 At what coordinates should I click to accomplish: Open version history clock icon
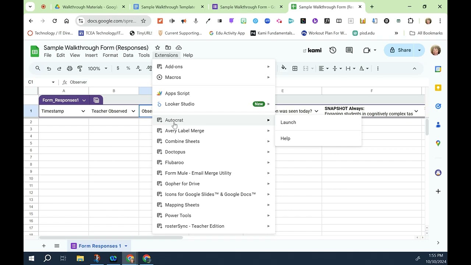click(333, 50)
